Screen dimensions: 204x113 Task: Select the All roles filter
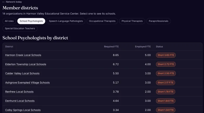pos(9,21)
